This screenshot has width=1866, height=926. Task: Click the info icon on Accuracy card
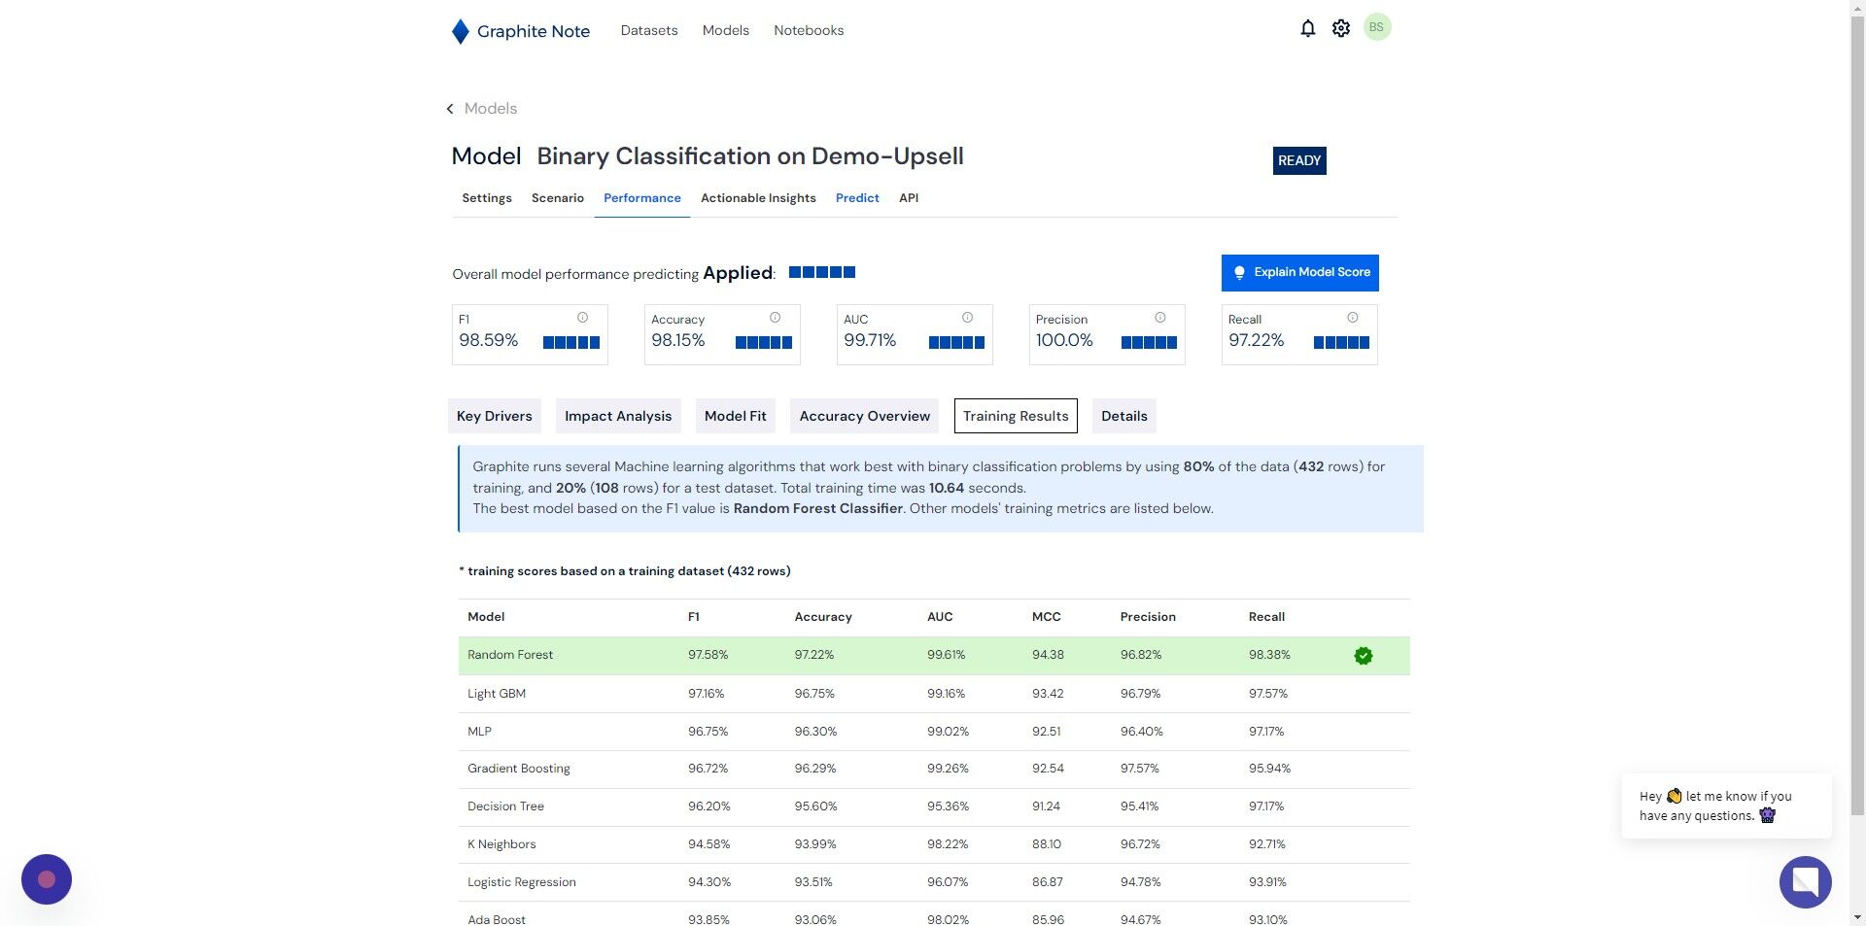pos(775,318)
